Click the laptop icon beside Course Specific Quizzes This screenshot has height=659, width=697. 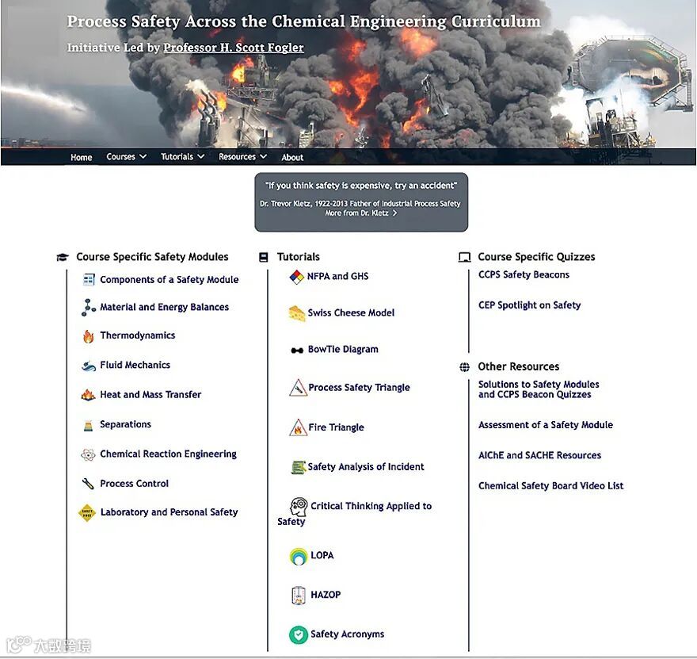pyautogui.click(x=464, y=257)
